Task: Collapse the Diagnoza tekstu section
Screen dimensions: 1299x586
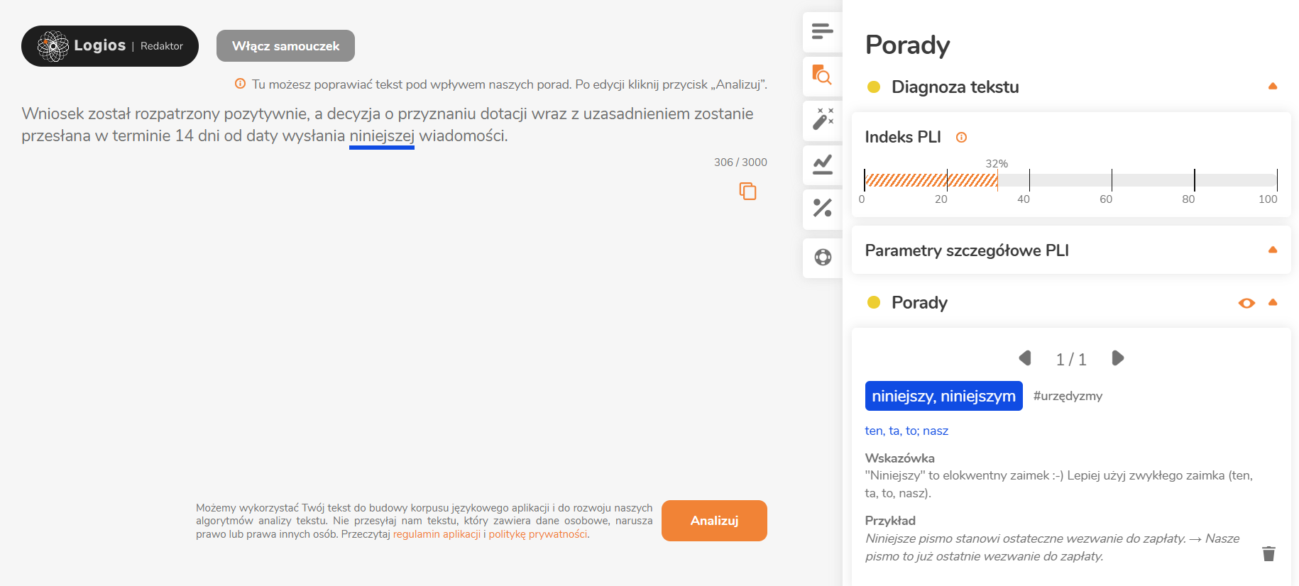Action: 1273,86
